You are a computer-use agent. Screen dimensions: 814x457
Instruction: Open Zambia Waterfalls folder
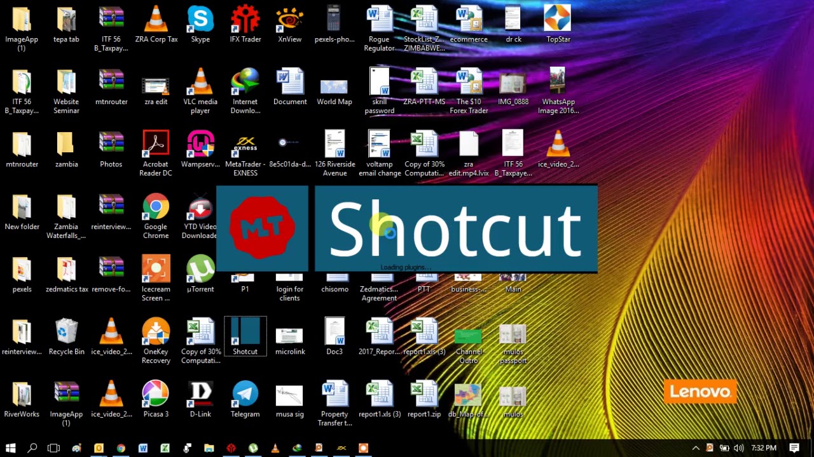[67, 216]
